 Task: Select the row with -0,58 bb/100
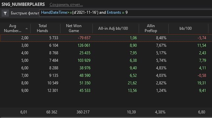[x=106, y=76]
